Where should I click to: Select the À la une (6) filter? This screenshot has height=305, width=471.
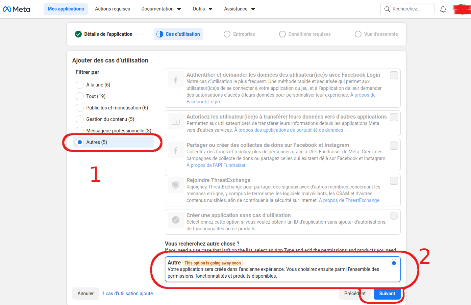pos(80,85)
